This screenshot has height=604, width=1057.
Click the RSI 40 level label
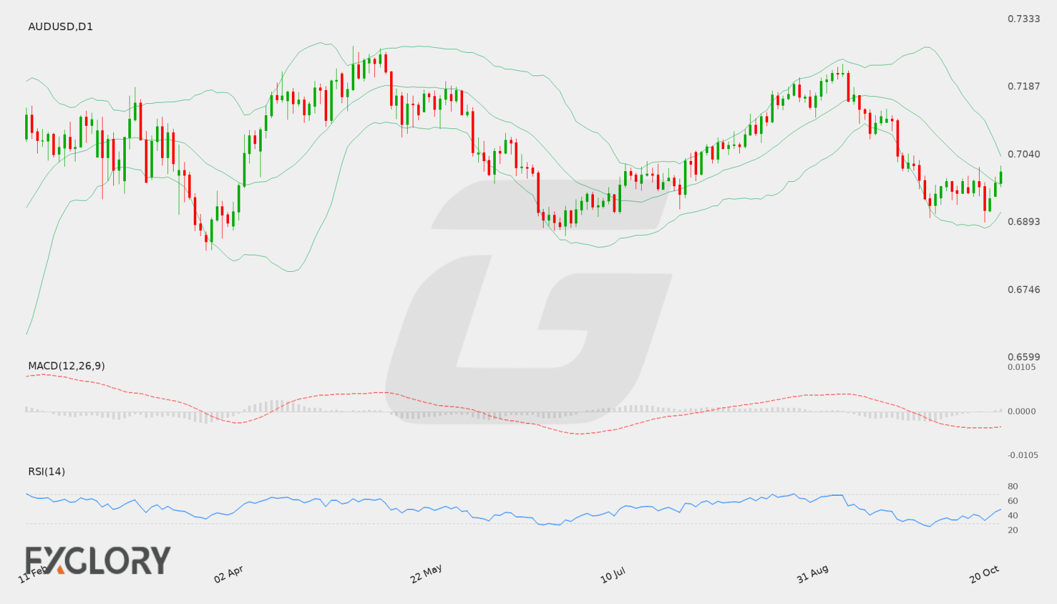1013,515
